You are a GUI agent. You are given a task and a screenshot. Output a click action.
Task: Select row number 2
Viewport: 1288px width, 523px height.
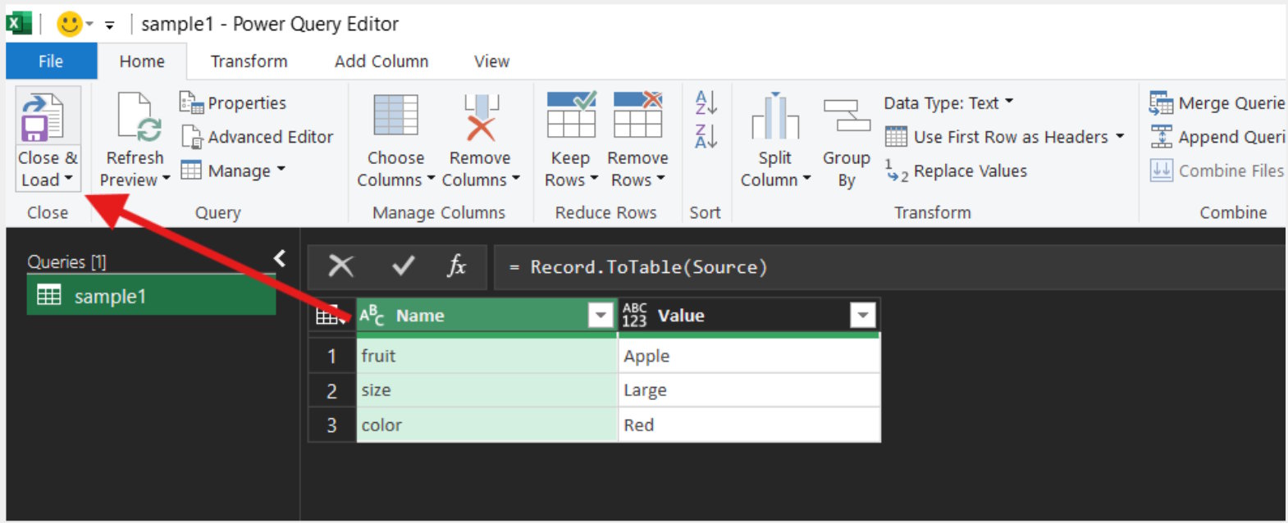[332, 390]
